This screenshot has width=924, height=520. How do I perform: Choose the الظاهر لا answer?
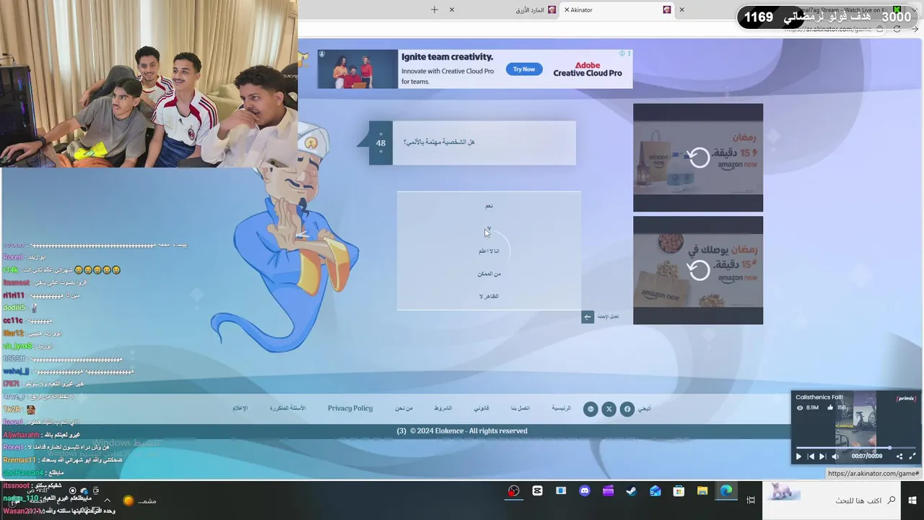pos(489,296)
